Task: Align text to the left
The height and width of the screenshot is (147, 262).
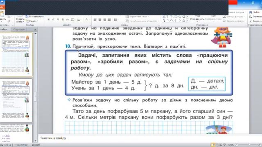Action: click(95, 20)
